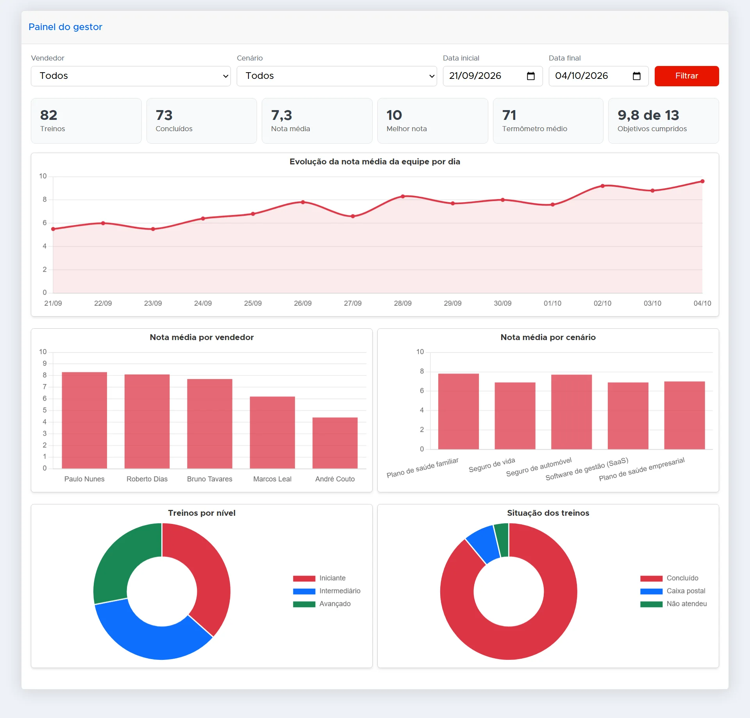Click the Paulo Nunes bar
Viewport: 750px width, 718px height.
tap(84, 420)
